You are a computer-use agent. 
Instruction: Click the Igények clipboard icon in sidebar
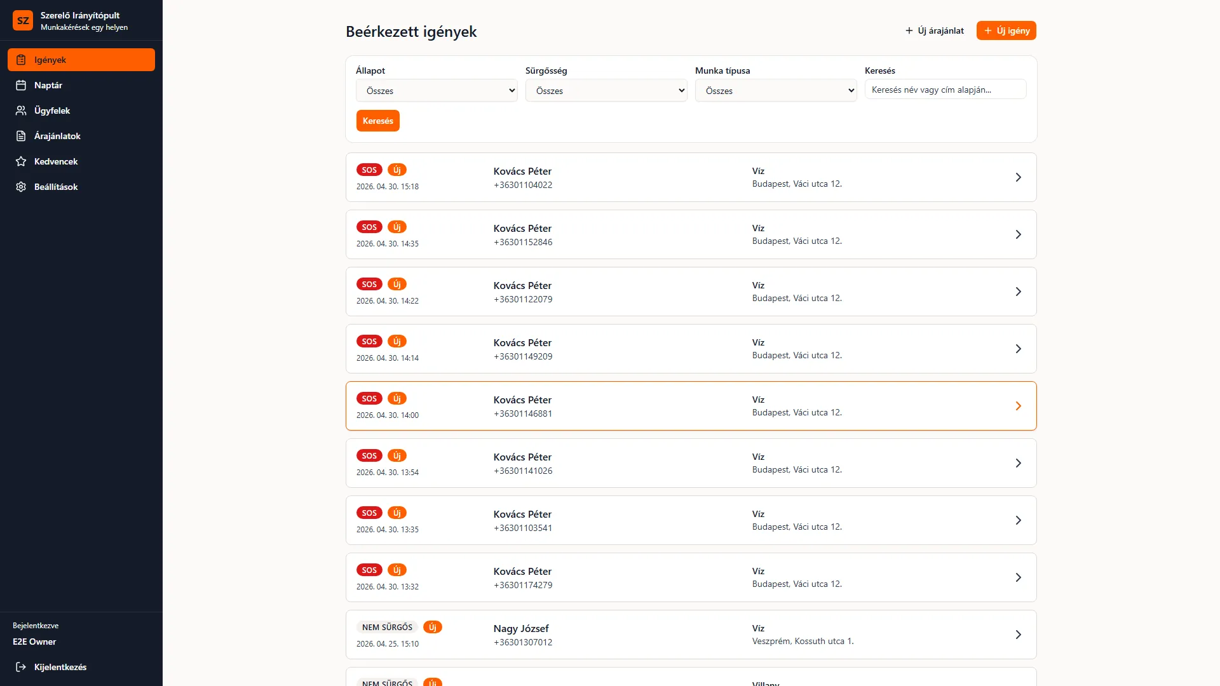point(21,60)
